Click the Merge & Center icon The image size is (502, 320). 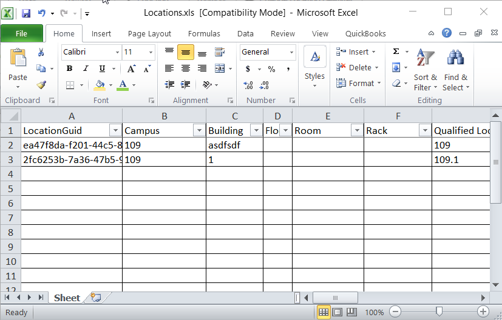[220, 68]
